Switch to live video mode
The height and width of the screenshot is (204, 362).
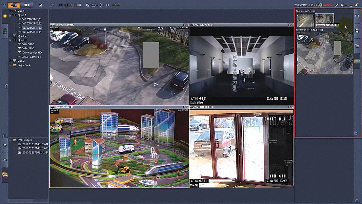click(14, 5)
